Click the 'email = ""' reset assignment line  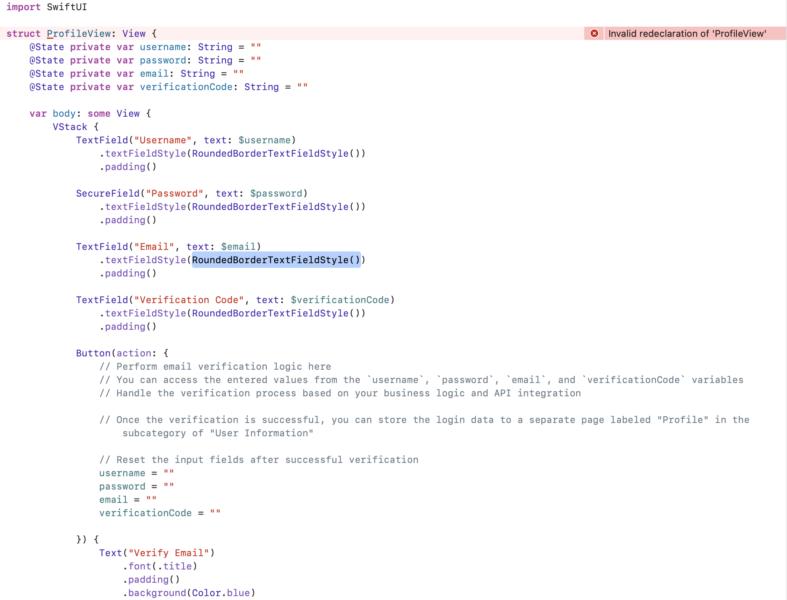[x=128, y=500]
